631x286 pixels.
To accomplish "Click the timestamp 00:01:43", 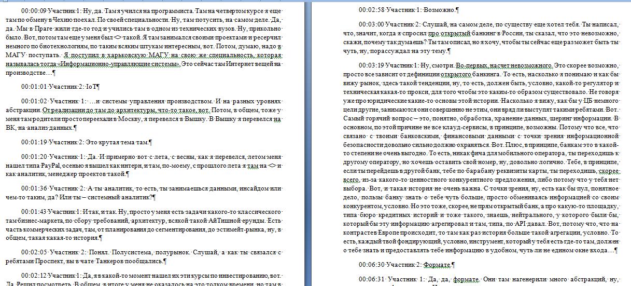I will tap(34, 211).
